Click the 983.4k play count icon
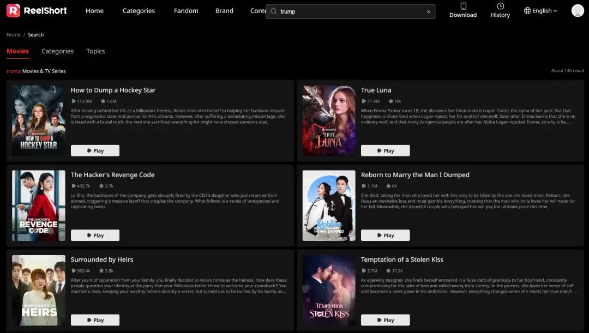Screen dimensions: 589x333 74,271
